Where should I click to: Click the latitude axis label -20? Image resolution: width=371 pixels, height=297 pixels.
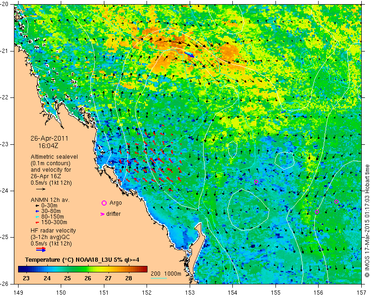[5, 5]
